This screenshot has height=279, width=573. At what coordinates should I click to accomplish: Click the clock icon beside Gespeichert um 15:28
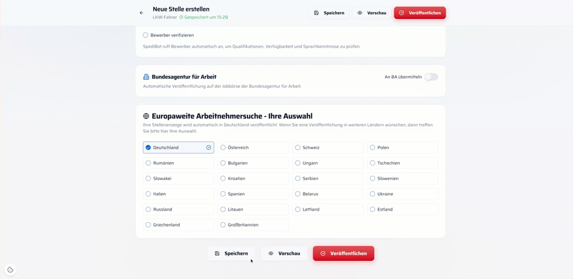181,17
